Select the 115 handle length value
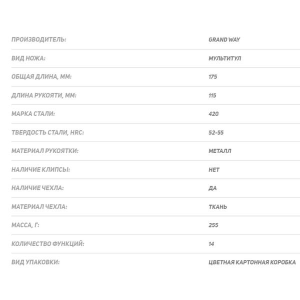The image size is (300, 300). pos(212,95)
